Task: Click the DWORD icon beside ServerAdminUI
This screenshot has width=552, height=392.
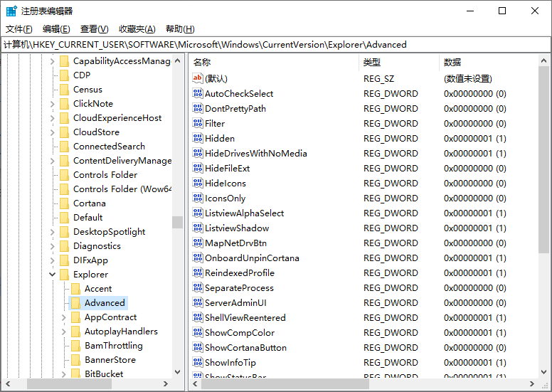Action: pyautogui.click(x=198, y=302)
